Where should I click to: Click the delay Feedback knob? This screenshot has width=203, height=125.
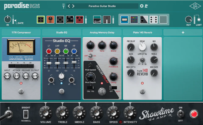(113, 61)
